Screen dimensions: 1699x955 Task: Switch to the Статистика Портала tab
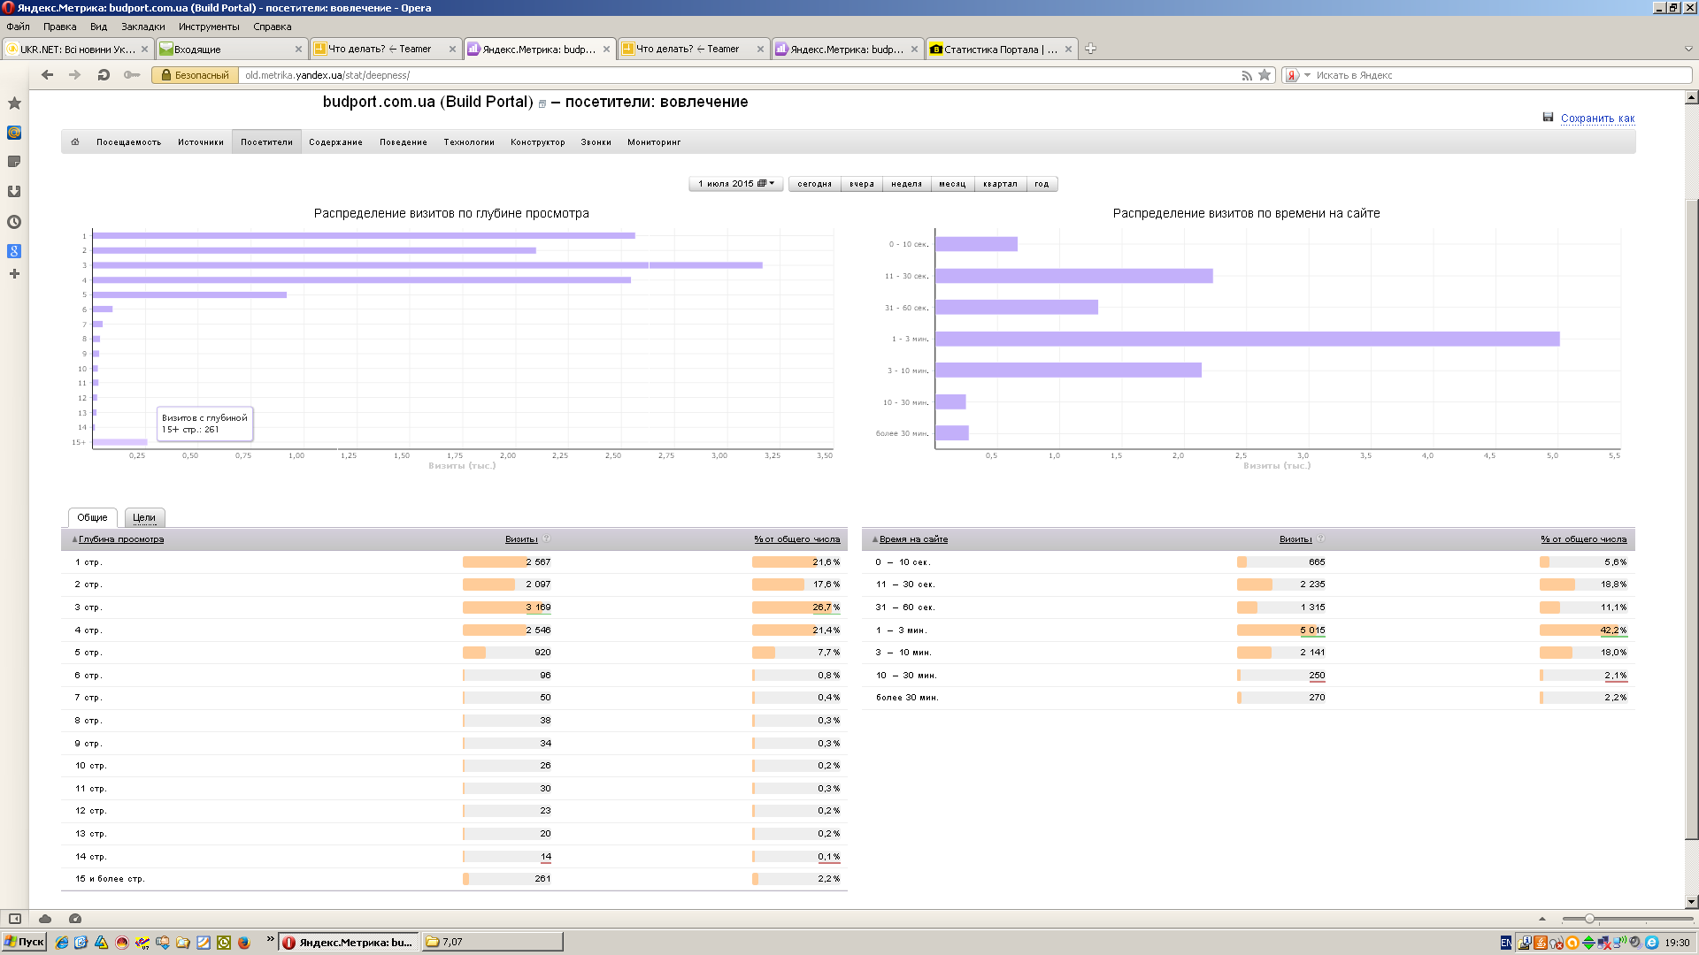point(1002,50)
